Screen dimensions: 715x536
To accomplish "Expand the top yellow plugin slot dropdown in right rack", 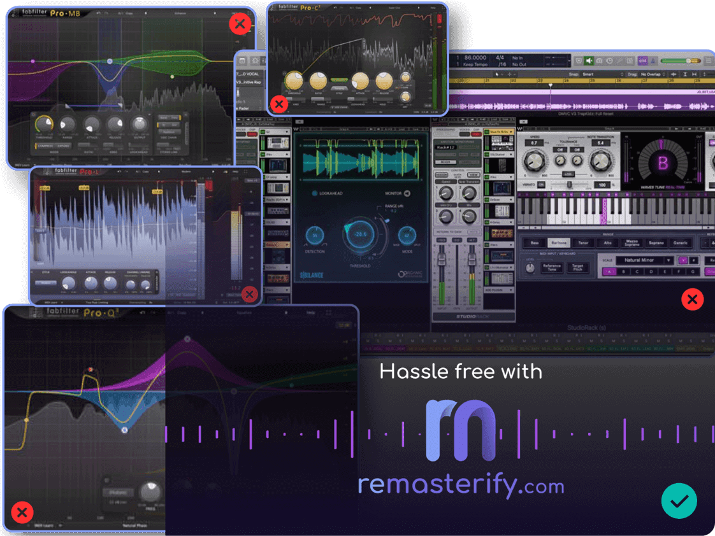I will tap(511, 132).
